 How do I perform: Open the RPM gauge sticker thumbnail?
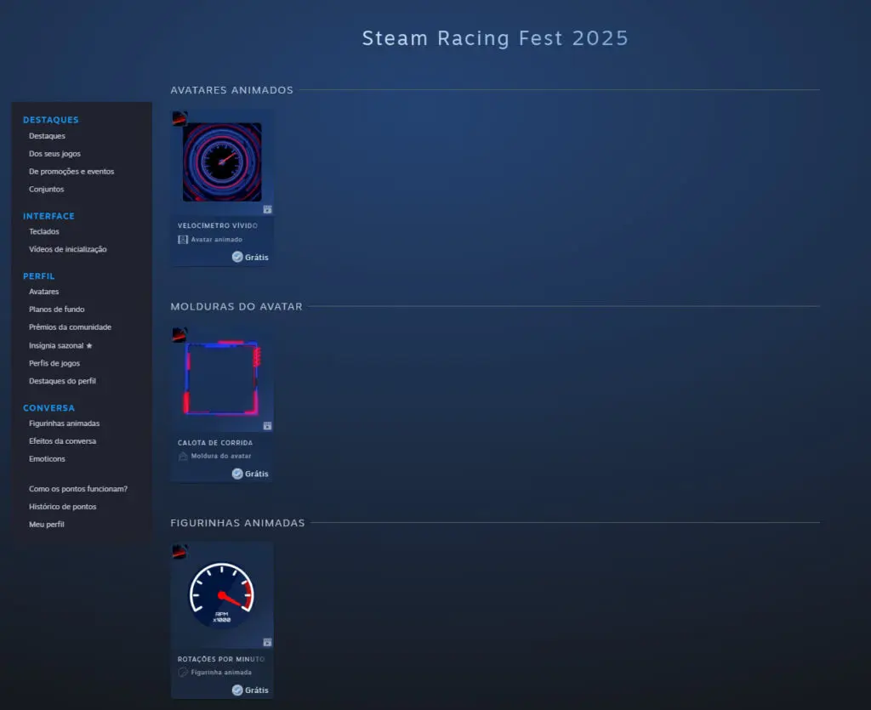tap(222, 595)
